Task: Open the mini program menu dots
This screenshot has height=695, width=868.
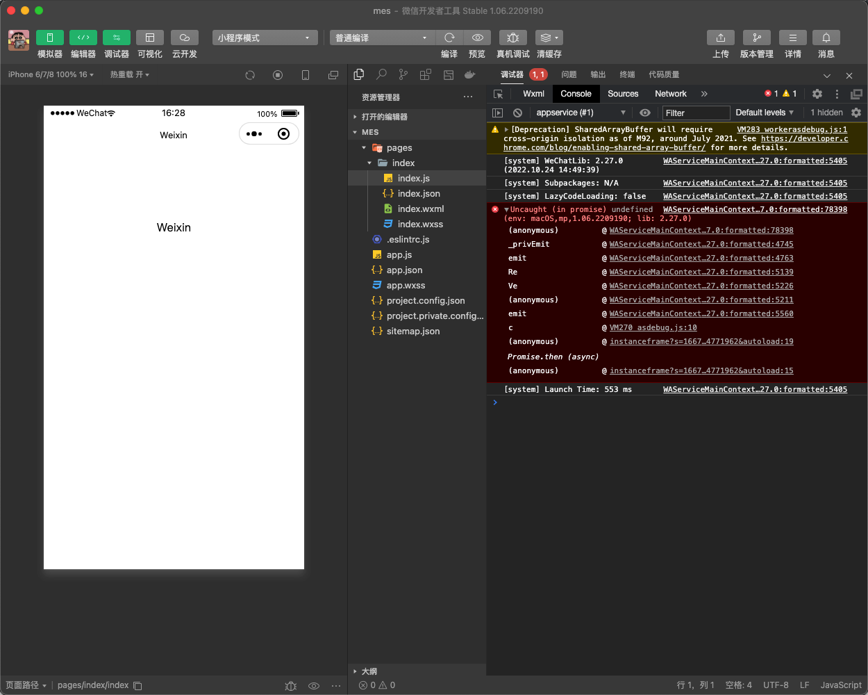Action: (x=254, y=133)
